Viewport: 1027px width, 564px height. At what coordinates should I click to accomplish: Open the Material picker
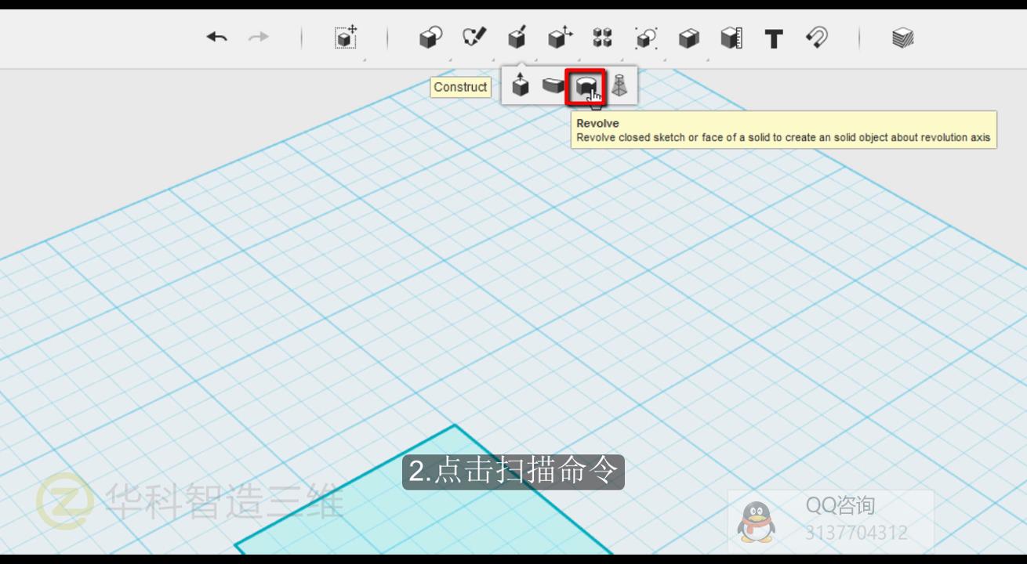click(x=903, y=38)
